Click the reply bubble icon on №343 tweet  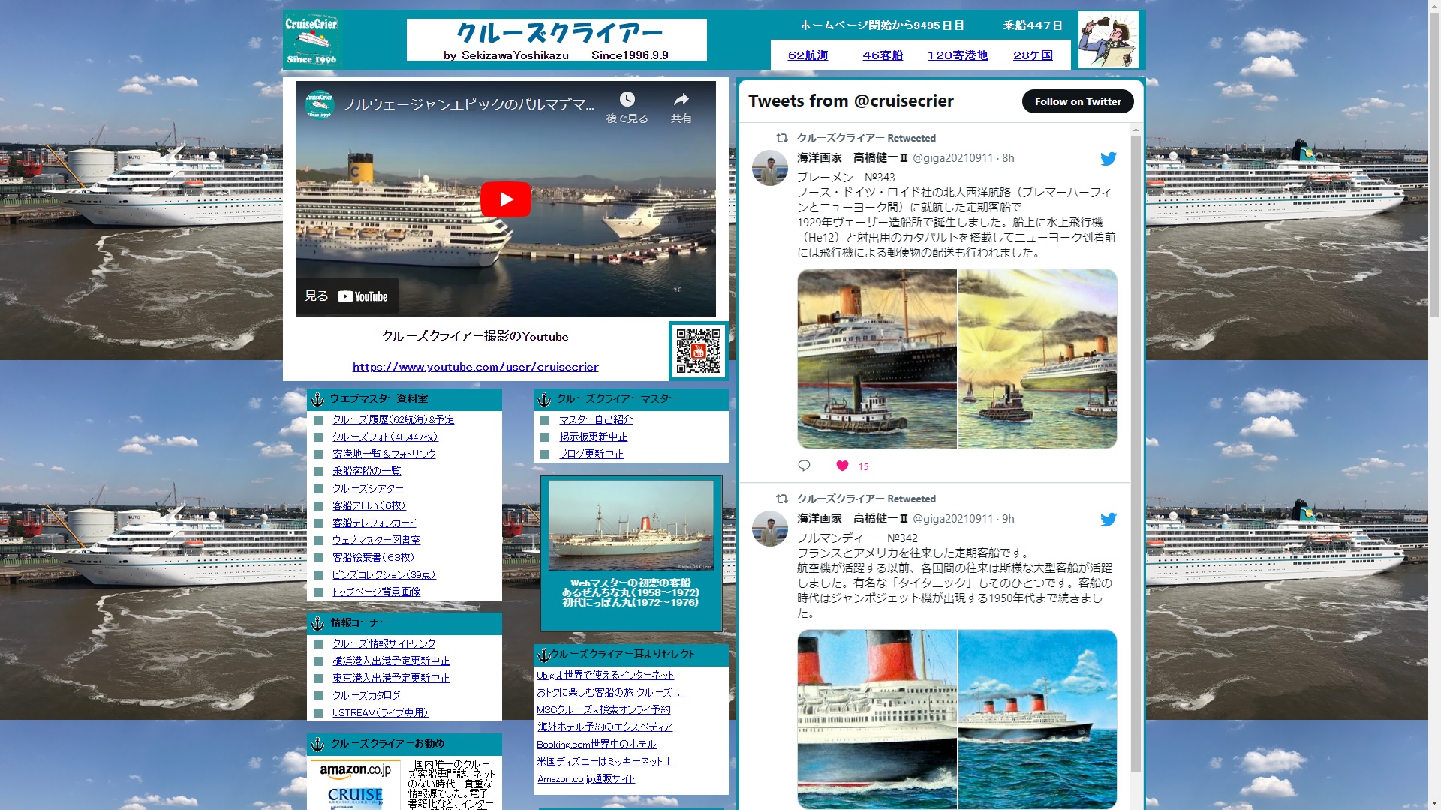pyautogui.click(x=804, y=466)
